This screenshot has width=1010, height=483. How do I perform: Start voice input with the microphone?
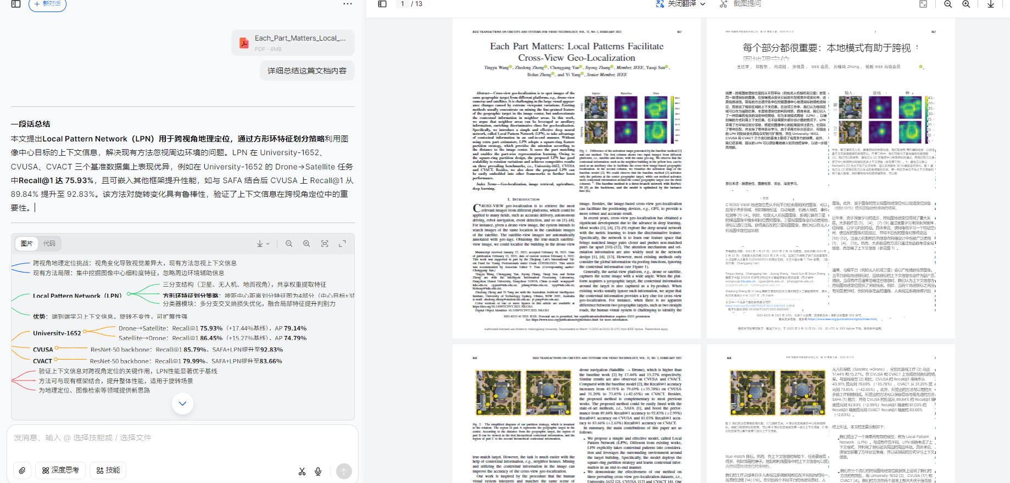pyautogui.click(x=318, y=471)
